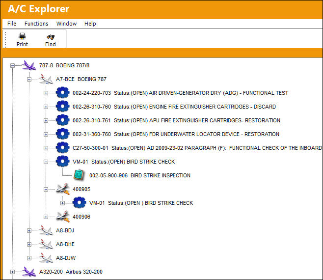The height and width of the screenshot is (280, 323).
Task: Click the aircraft icon beside A8-DHE
Action: point(46,244)
